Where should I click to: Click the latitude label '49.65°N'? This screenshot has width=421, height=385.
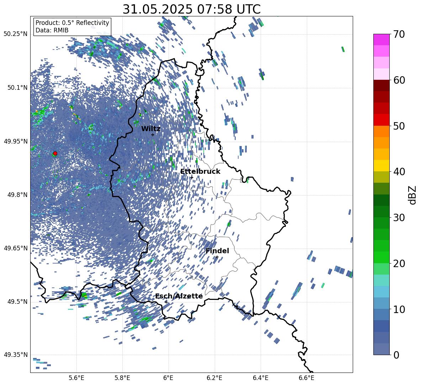[x=16, y=248]
